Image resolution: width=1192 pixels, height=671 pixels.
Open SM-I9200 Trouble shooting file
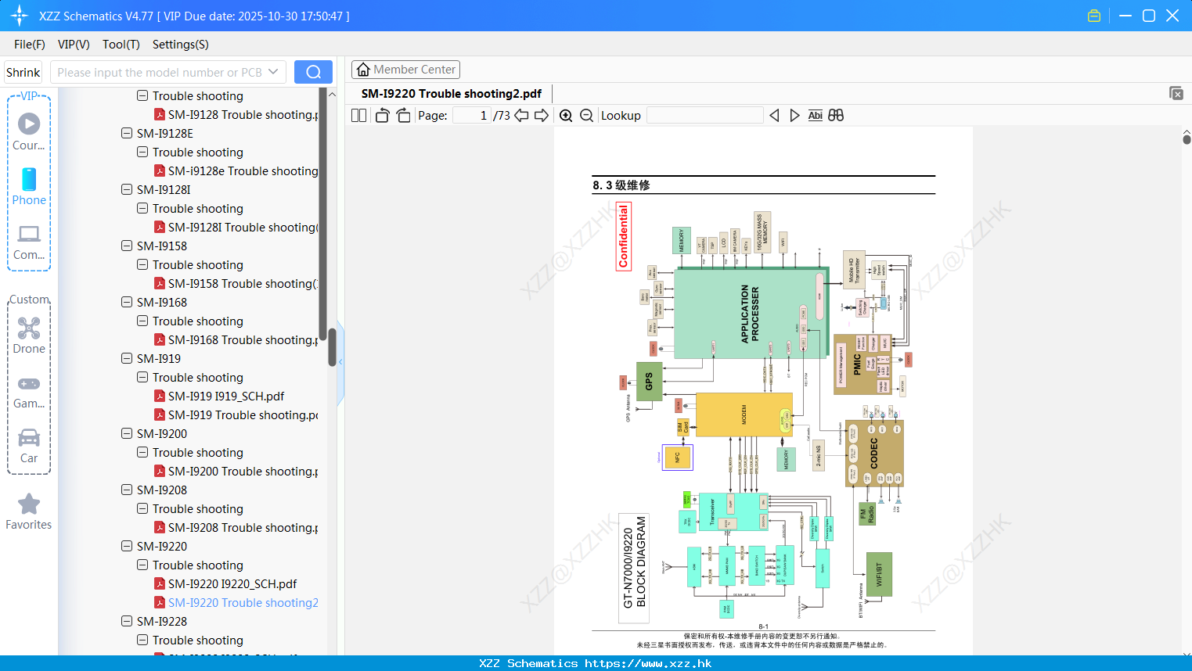(236, 471)
